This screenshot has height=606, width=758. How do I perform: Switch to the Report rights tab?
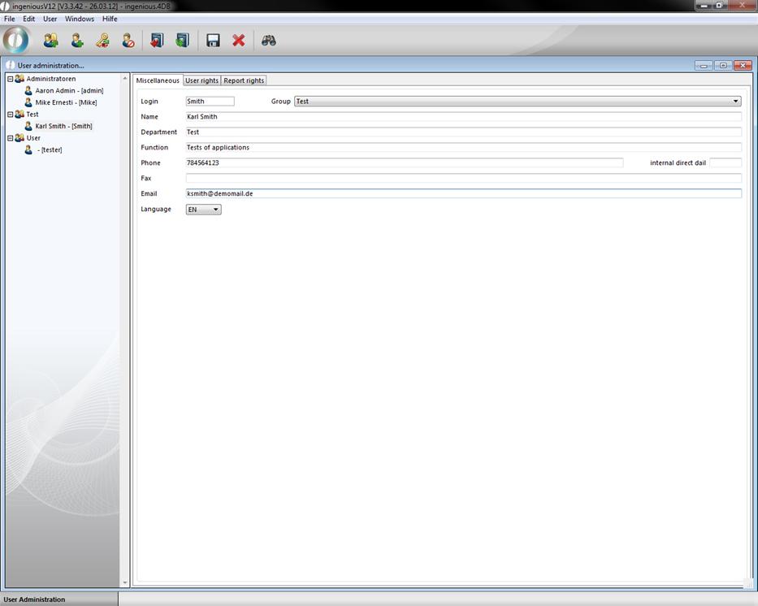(244, 80)
